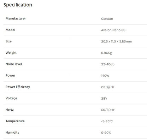Select the Power Efficiency label
The height and width of the screenshot is (140, 147).
(x=18, y=87)
